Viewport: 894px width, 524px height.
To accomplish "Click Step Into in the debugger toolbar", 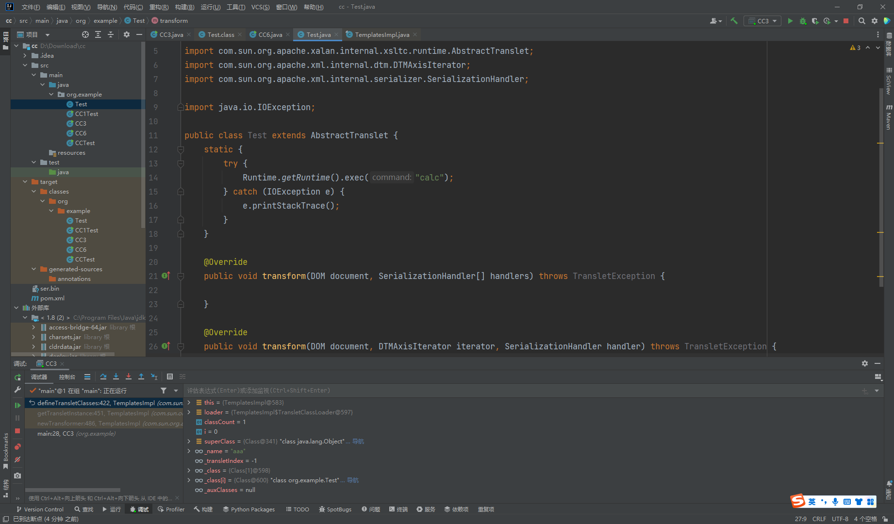I will [116, 377].
